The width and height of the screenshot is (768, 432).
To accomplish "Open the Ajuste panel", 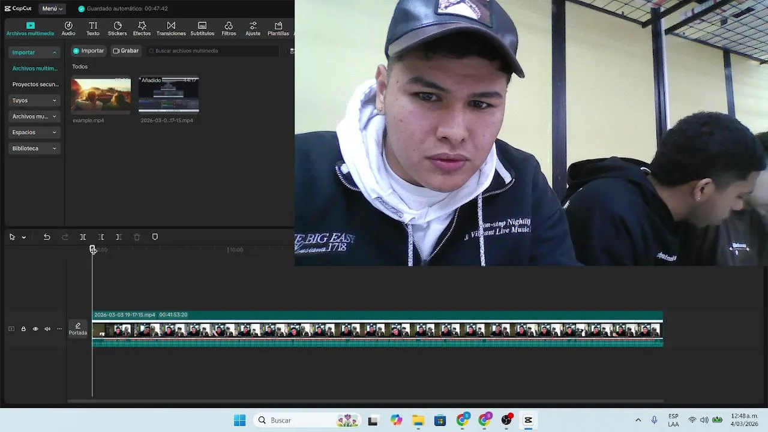I will [x=253, y=28].
